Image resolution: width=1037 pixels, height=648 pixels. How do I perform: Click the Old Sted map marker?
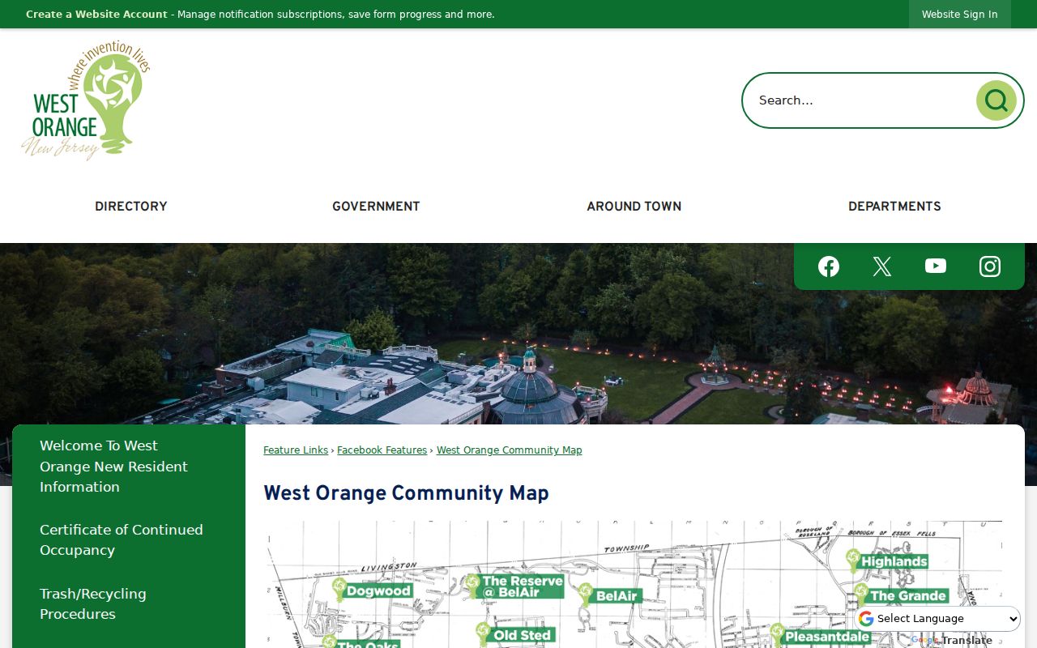tap(515, 635)
